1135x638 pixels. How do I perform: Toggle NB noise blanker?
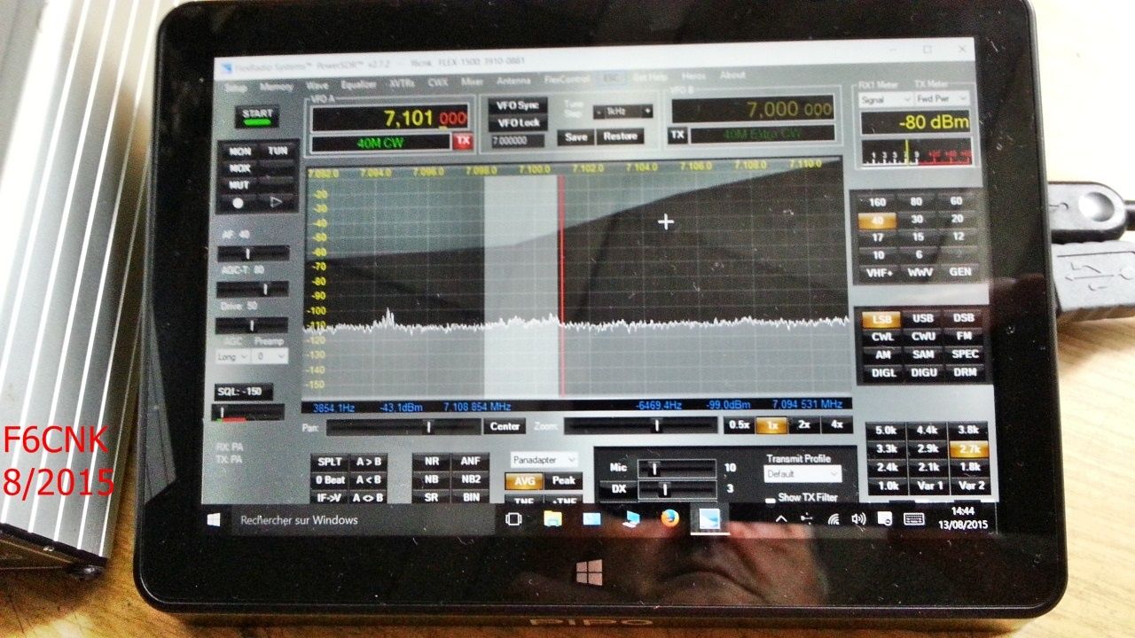pos(431,479)
